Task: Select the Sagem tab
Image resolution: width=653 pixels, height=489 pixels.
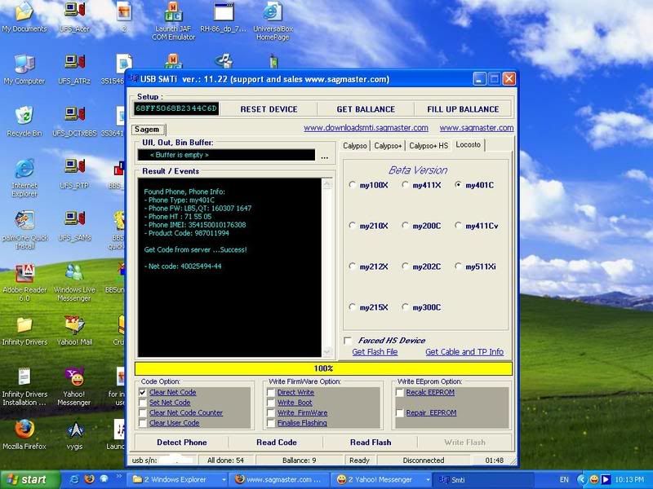Action: pyautogui.click(x=148, y=130)
